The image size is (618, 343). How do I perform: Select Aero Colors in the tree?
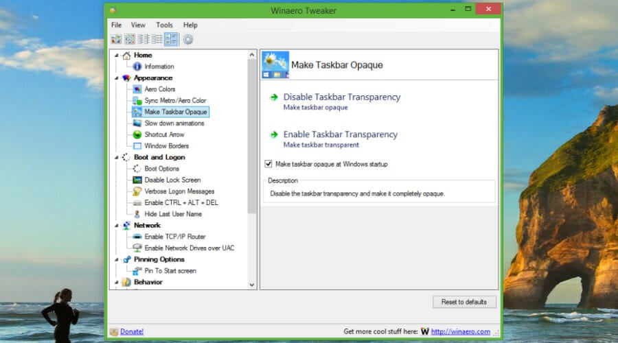159,89
